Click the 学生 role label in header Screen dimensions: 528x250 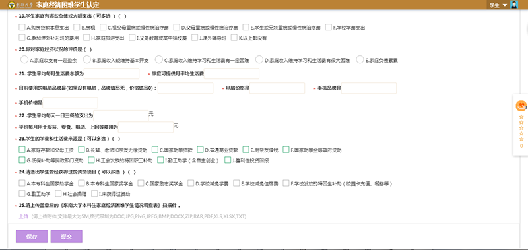[x=494, y=5]
